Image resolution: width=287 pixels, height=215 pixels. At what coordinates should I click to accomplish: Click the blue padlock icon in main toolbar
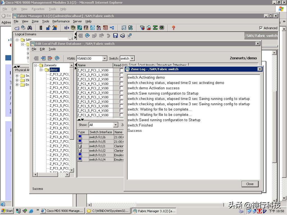tap(48, 28)
